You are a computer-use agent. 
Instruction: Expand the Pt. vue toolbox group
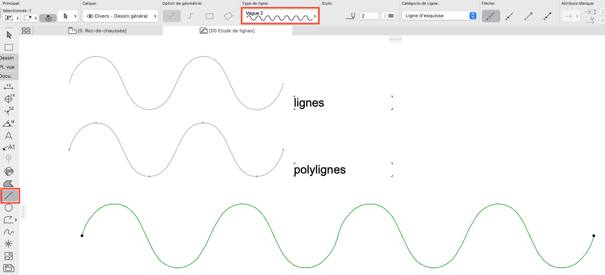coord(9,67)
